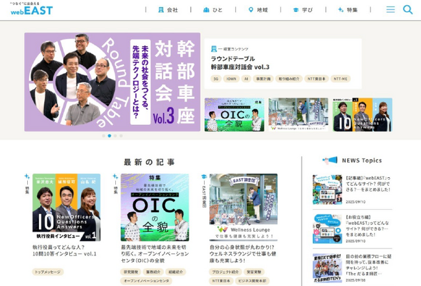Select the fourth carousel dot

click(121, 136)
